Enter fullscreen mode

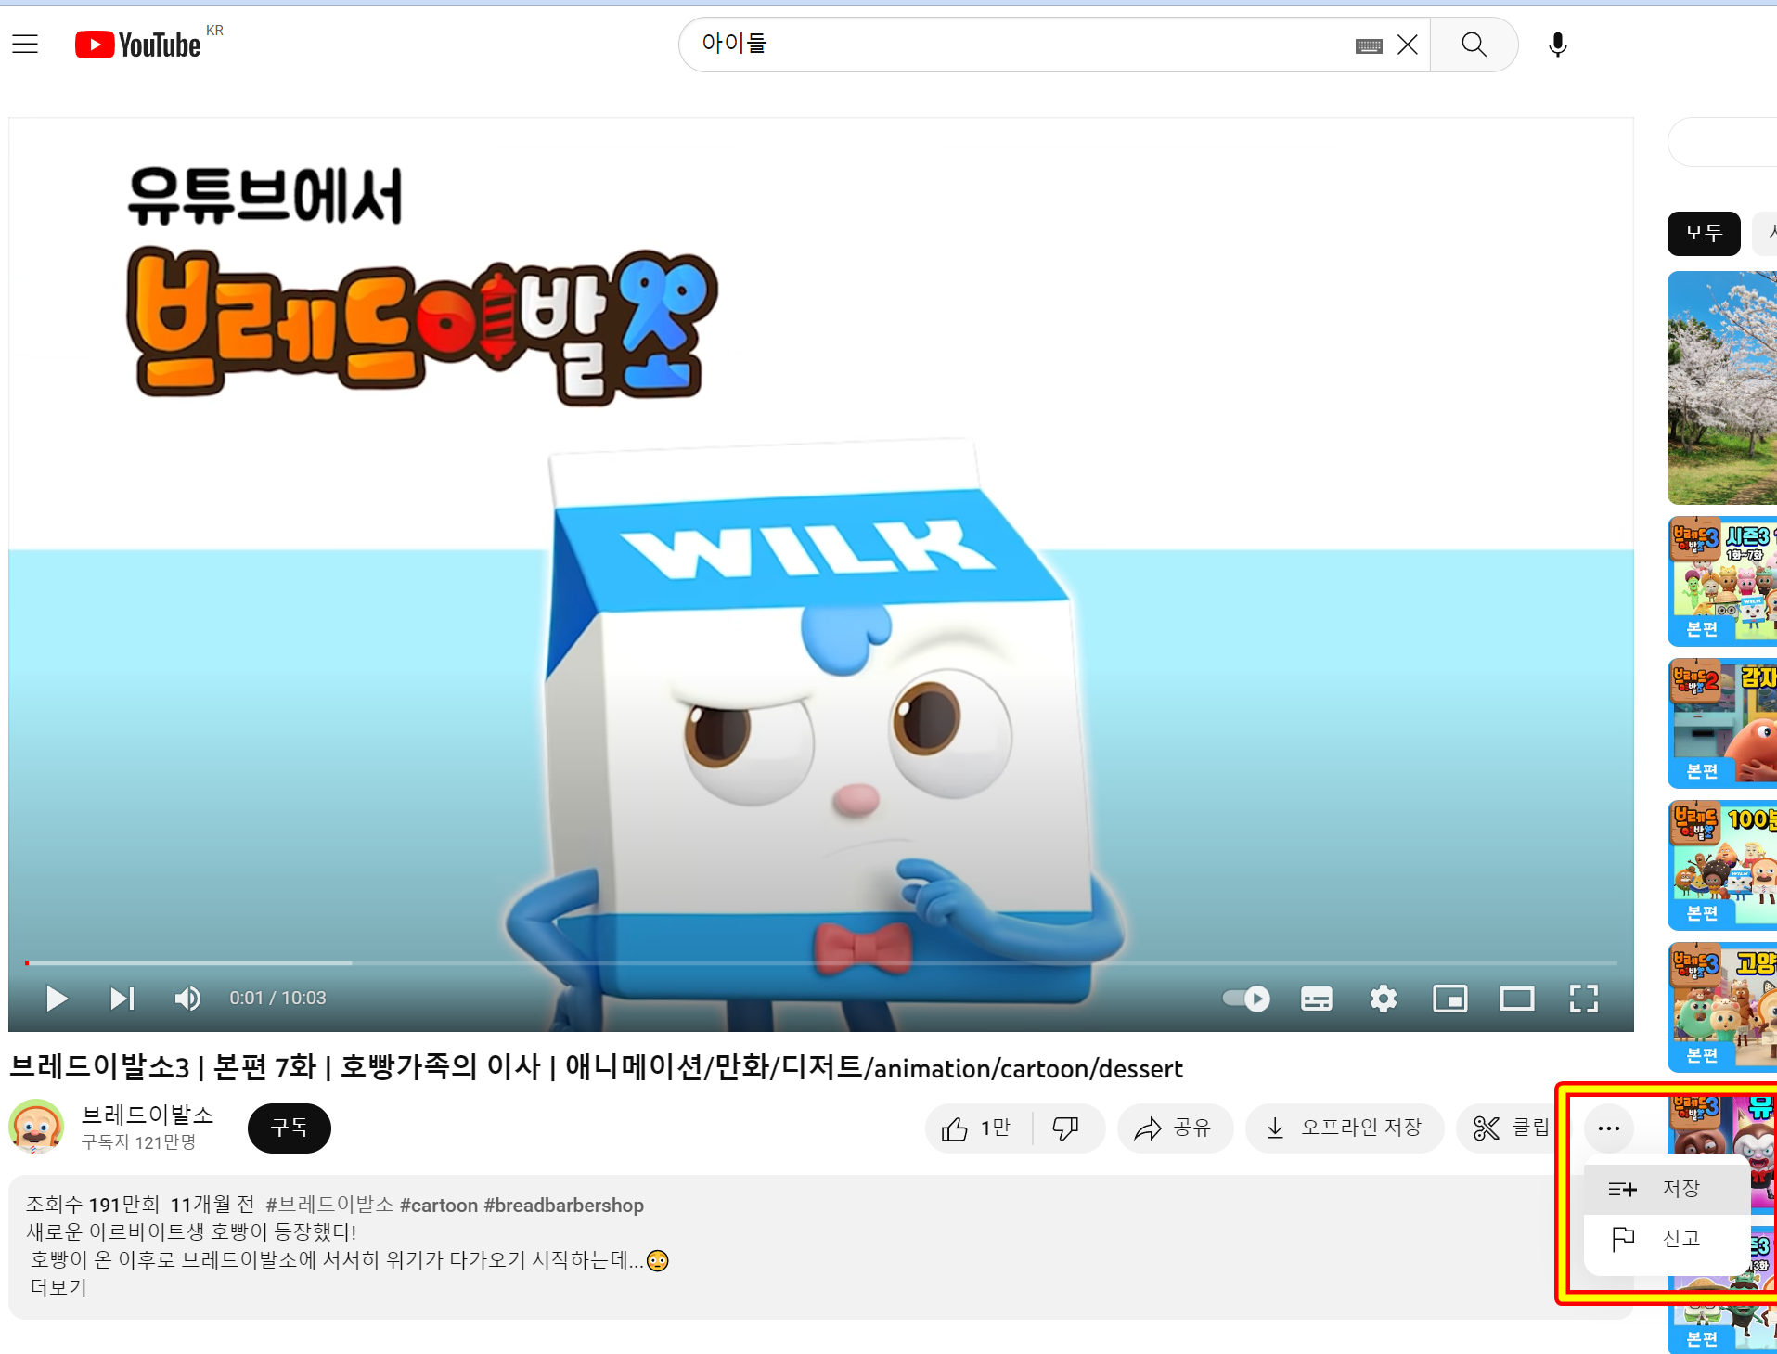1583,999
